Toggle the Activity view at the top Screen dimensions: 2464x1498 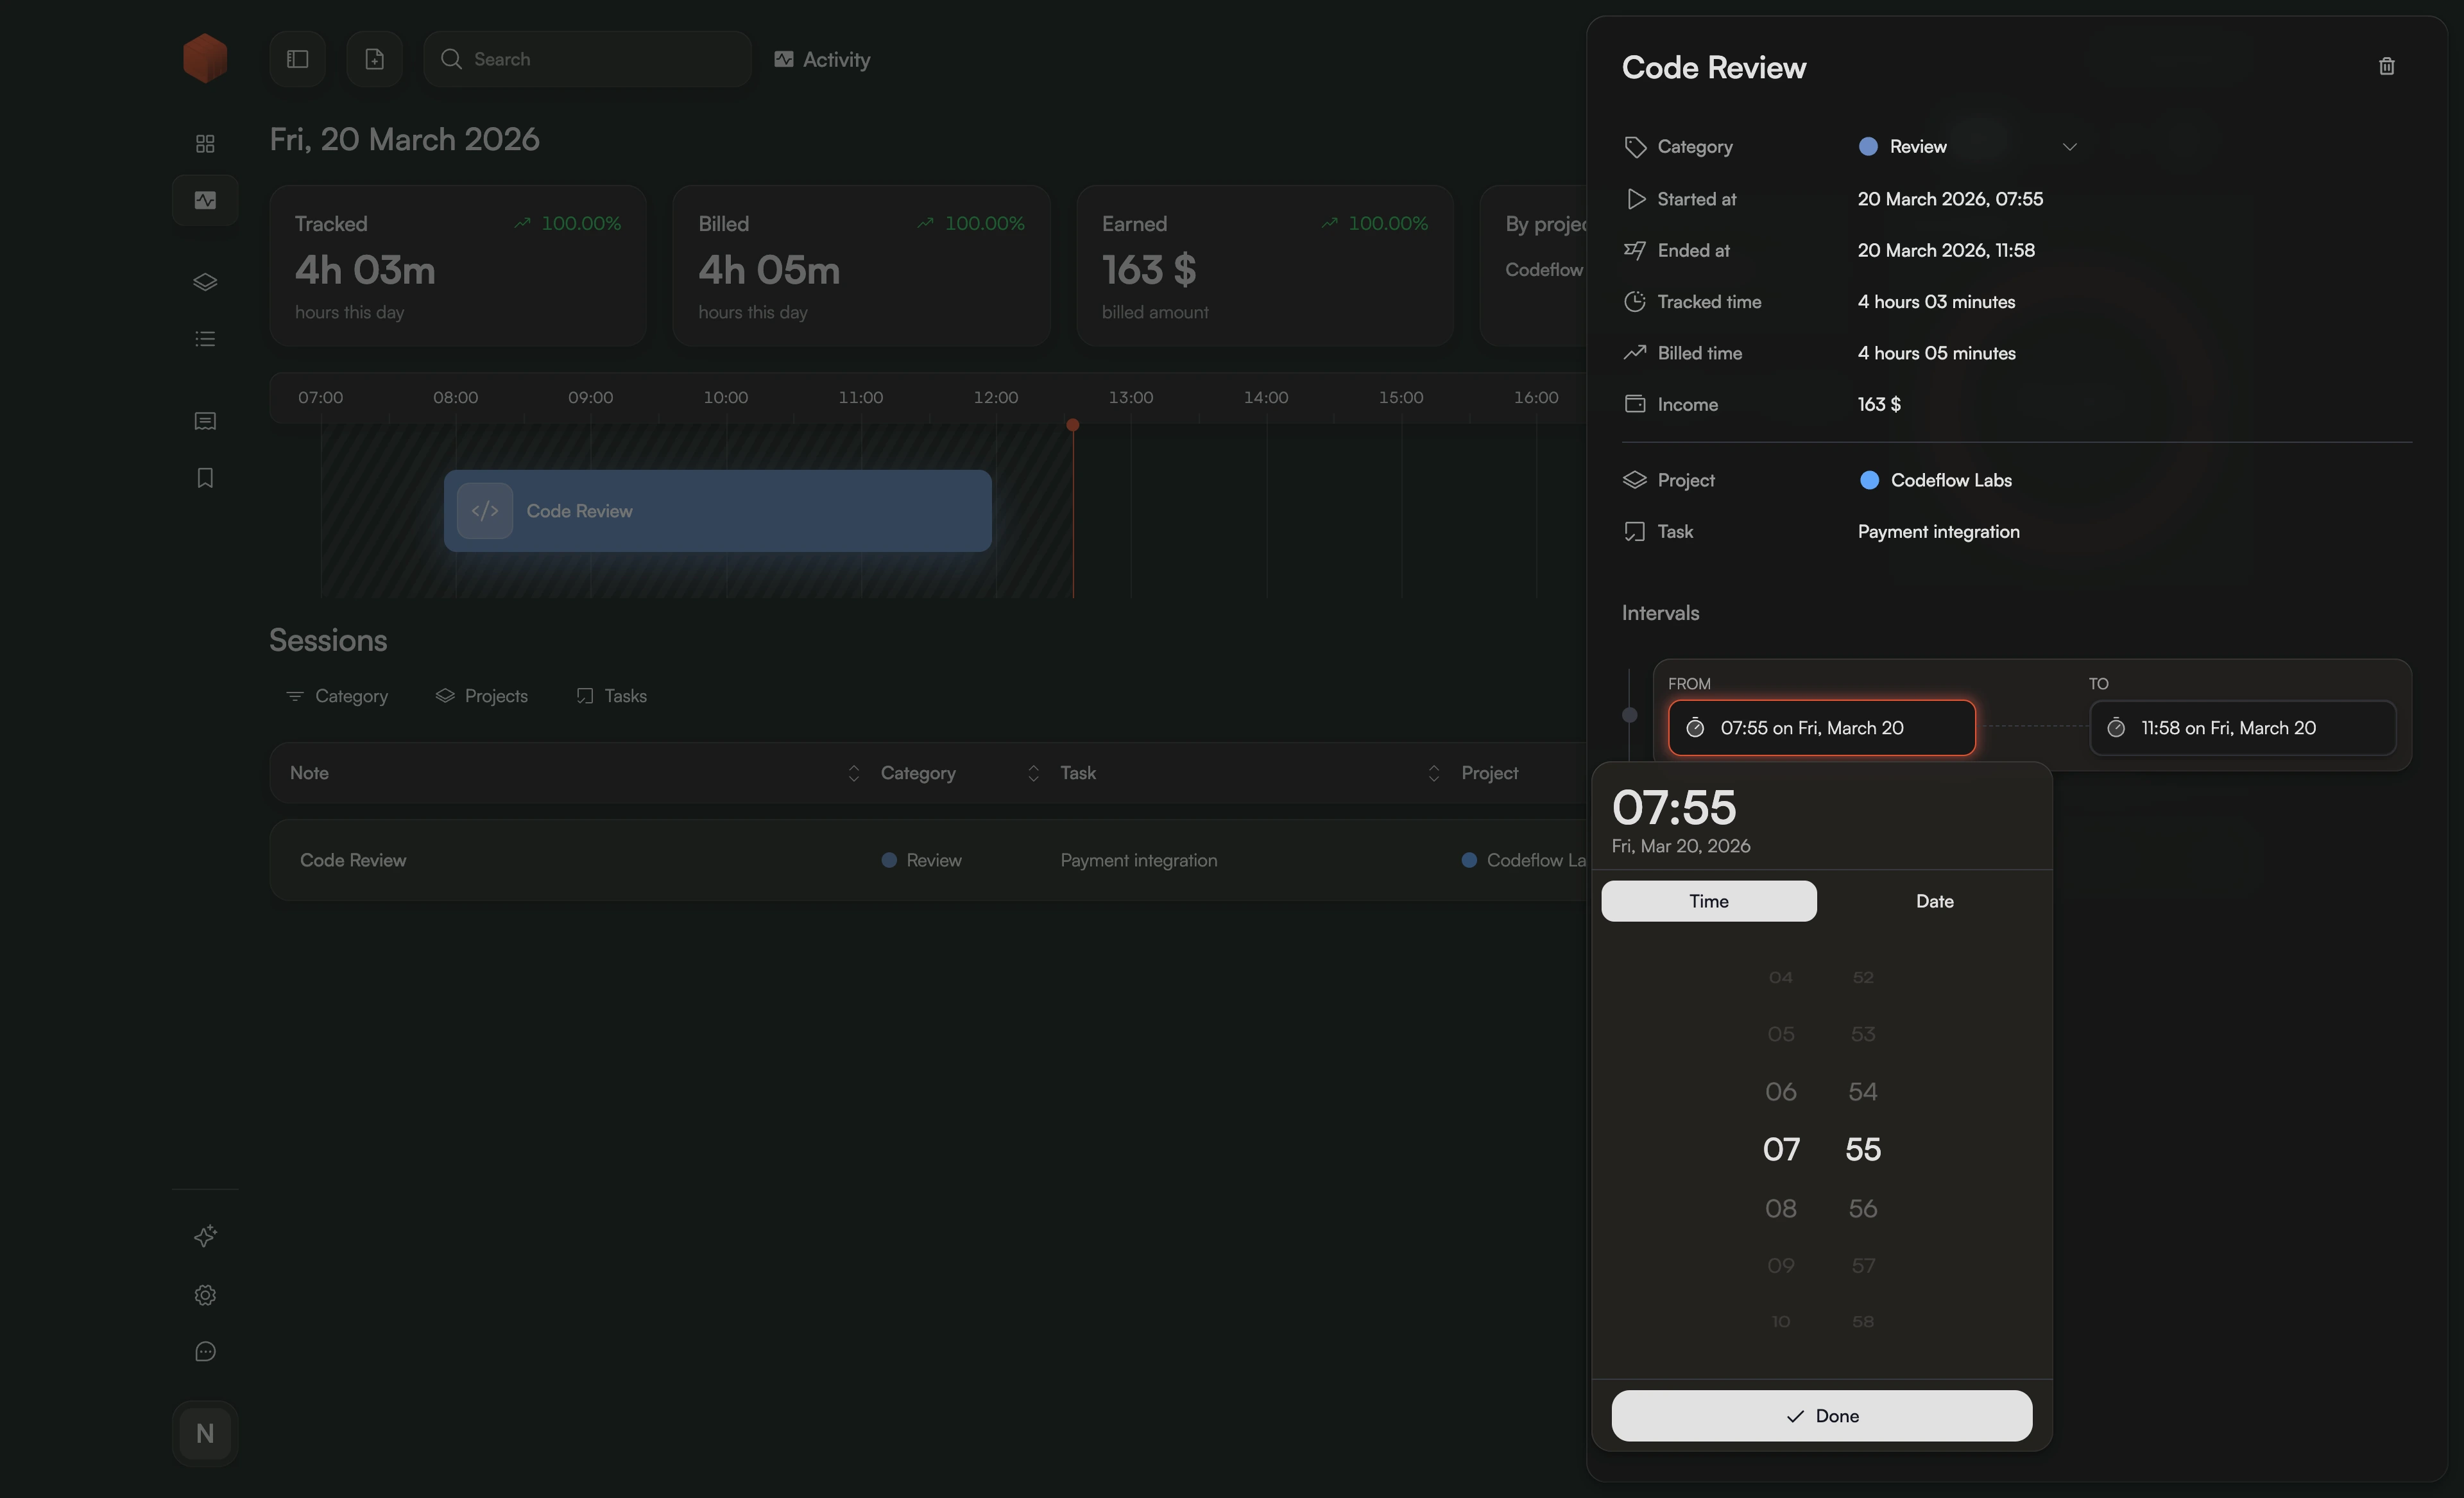[x=822, y=59]
